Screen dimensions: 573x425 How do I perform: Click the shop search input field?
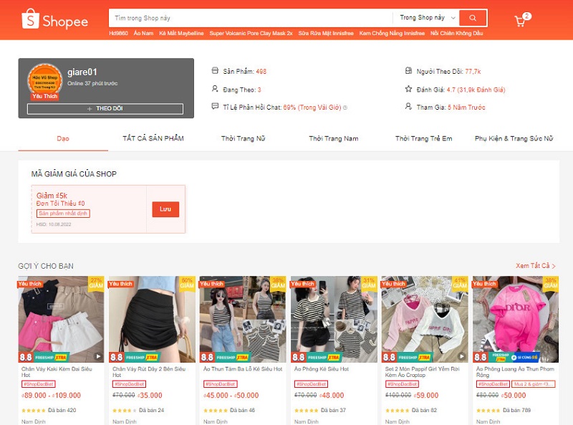[x=251, y=18]
